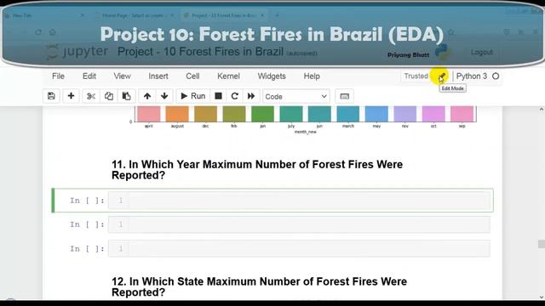Open the browser hamburger menu

tap(536, 32)
